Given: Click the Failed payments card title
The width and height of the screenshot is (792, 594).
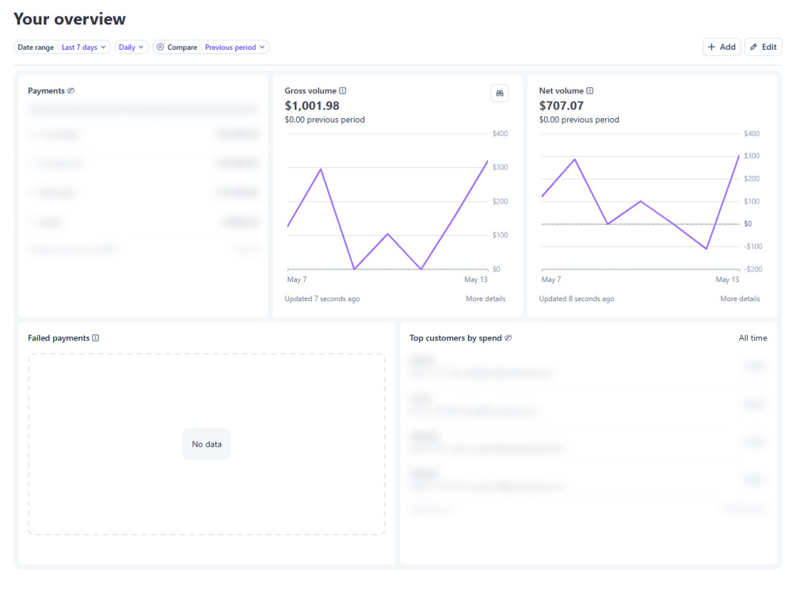Looking at the screenshot, I should tap(59, 338).
